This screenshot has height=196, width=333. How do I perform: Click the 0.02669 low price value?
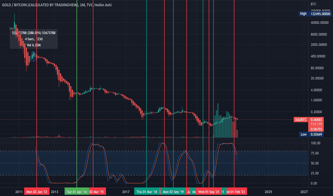coord(316,134)
